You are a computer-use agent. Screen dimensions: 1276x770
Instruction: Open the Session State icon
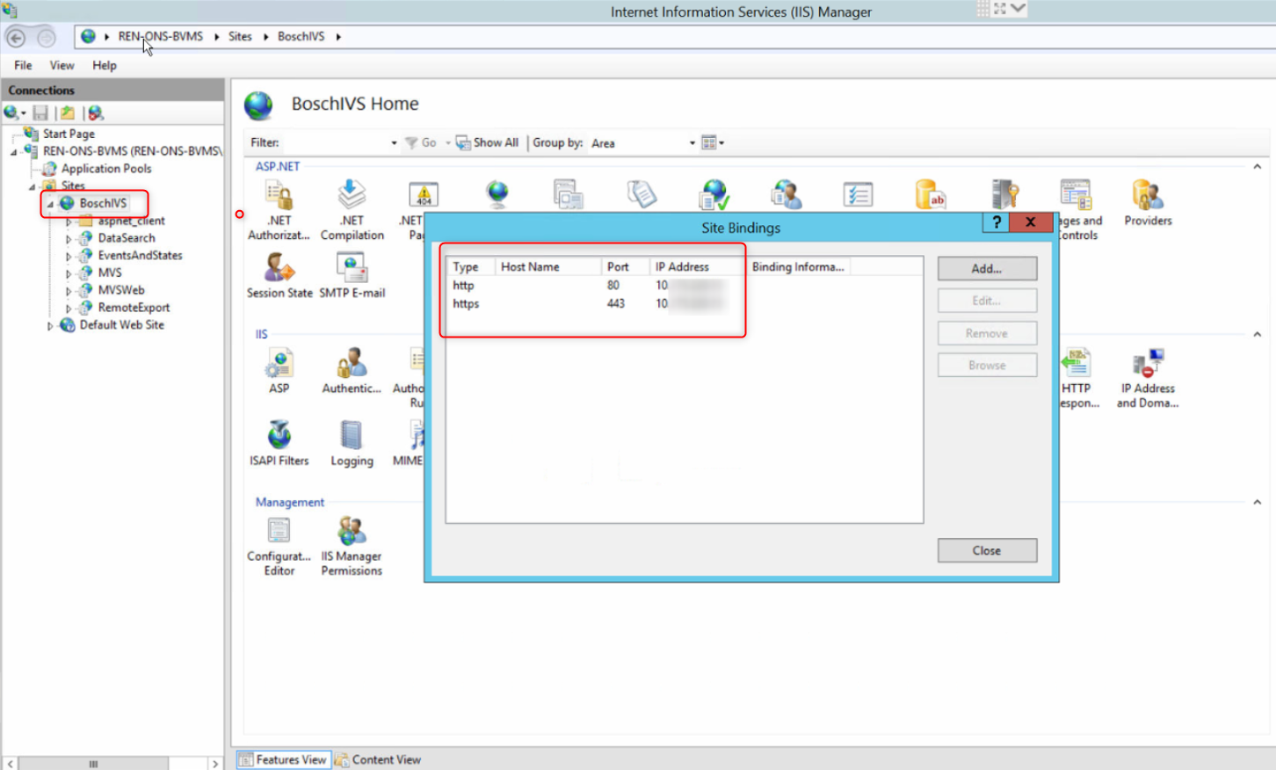pos(279,269)
